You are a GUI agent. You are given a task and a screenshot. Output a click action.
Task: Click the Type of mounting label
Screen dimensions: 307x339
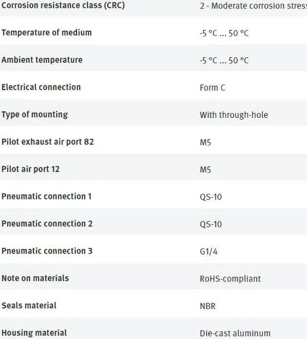point(35,115)
